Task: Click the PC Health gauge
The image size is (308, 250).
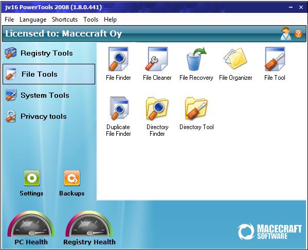Action: click(31, 224)
